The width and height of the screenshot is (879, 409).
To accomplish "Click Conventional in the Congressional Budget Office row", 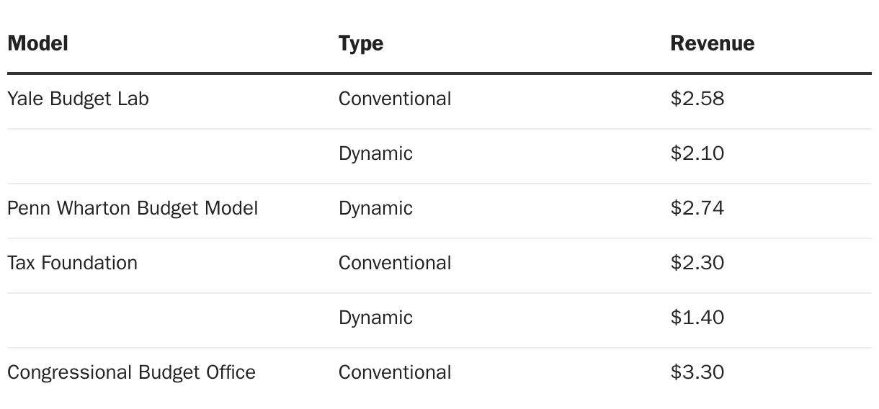I will pyautogui.click(x=395, y=372).
